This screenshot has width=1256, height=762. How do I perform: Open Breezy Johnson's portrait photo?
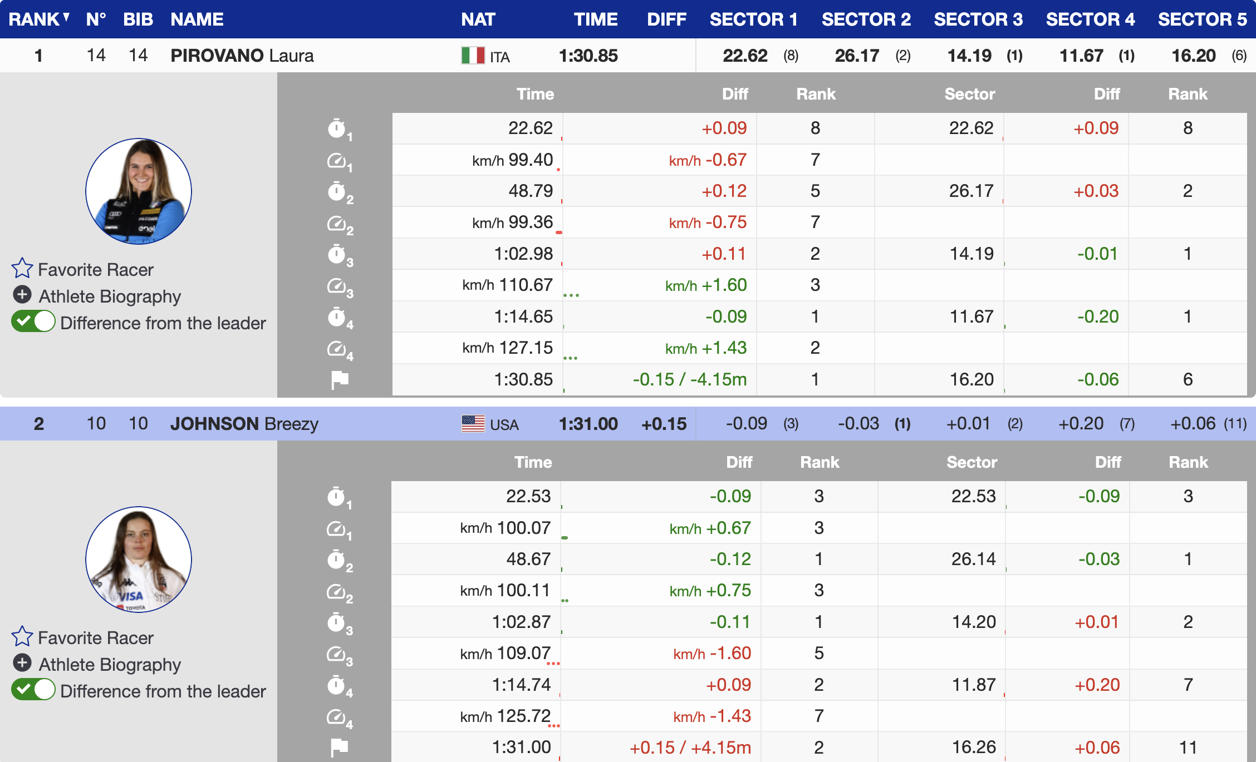tap(139, 560)
